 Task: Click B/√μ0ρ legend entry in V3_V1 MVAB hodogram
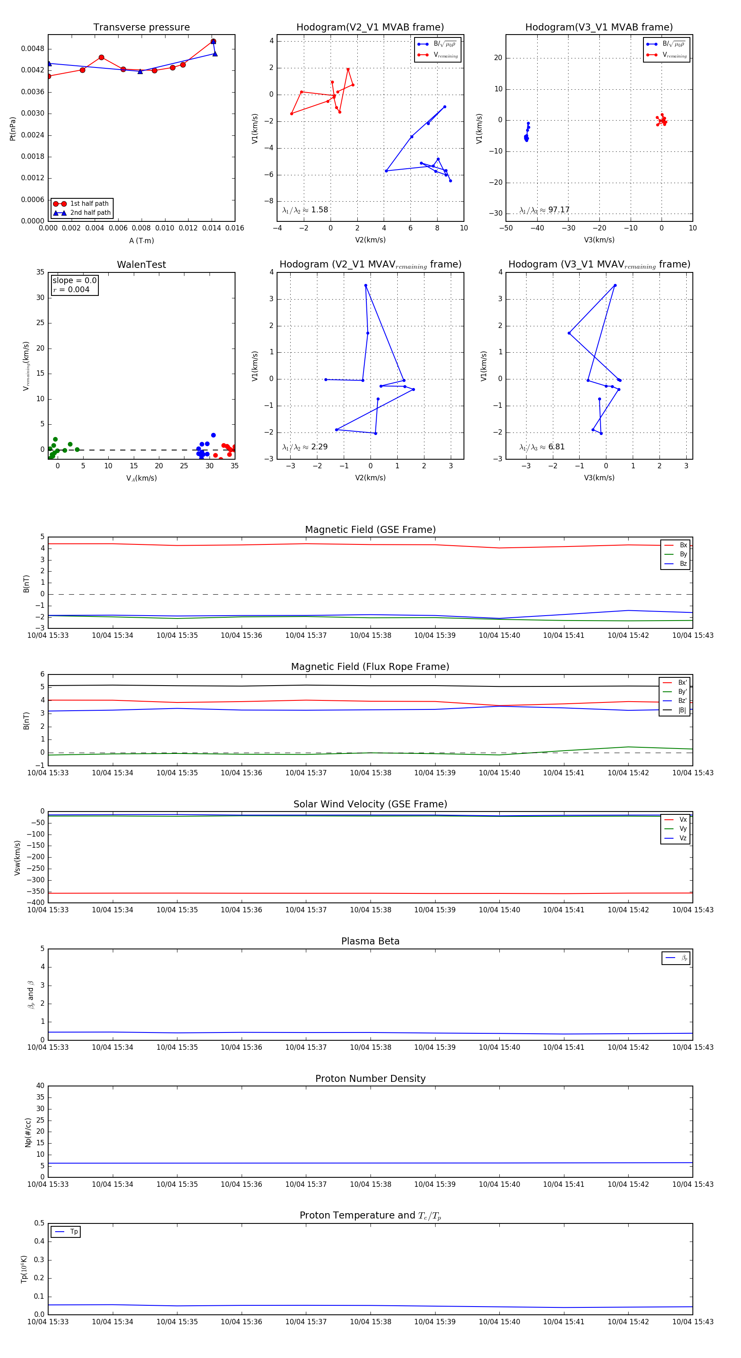point(666,44)
